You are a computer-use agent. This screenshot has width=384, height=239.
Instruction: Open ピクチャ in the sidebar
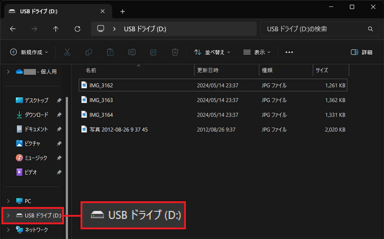tap(28, 143)
